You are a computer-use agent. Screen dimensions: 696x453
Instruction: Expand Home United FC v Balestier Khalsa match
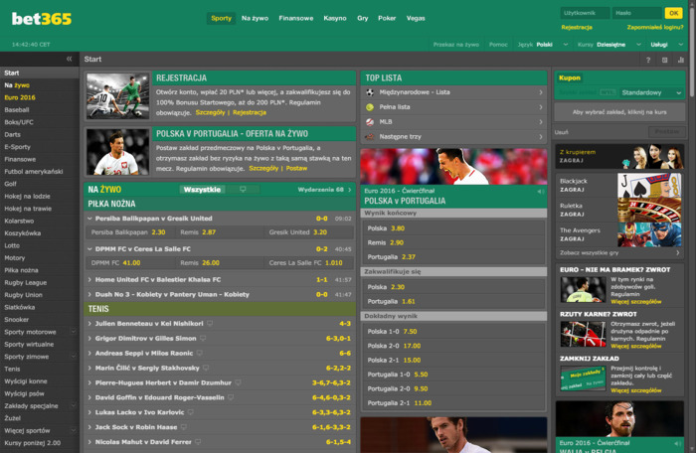coord(89,279)
